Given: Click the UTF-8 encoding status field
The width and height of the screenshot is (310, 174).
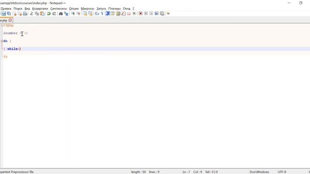Looking at the screenshot, I should (x=282, y=172).
